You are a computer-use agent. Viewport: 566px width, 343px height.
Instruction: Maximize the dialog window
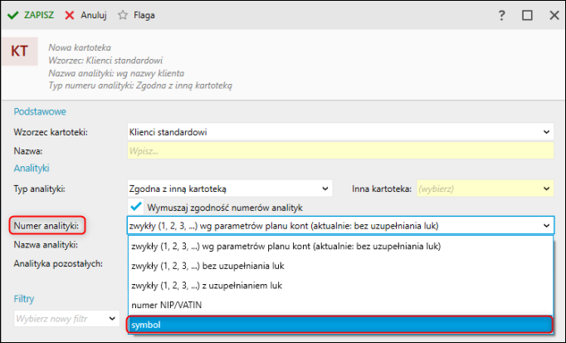527,15
